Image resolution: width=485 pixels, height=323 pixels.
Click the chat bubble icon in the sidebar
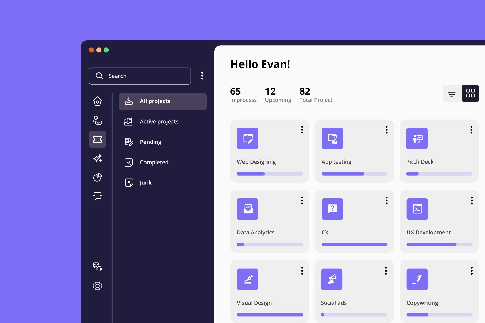point(98,196)
